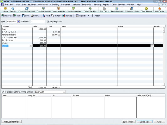167x125 pixels.
Task: Open the Date calendar picker
Action: (x=18, y=22)
